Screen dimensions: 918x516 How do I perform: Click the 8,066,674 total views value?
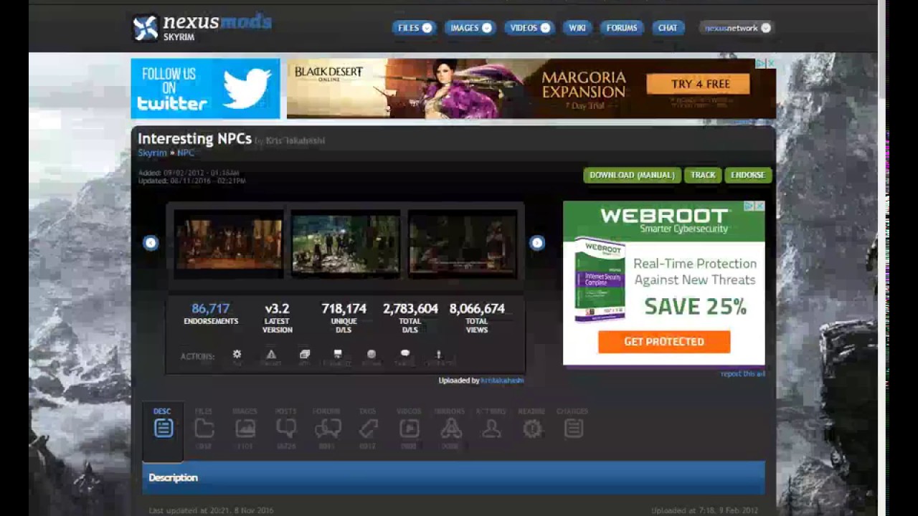[477, 308]
